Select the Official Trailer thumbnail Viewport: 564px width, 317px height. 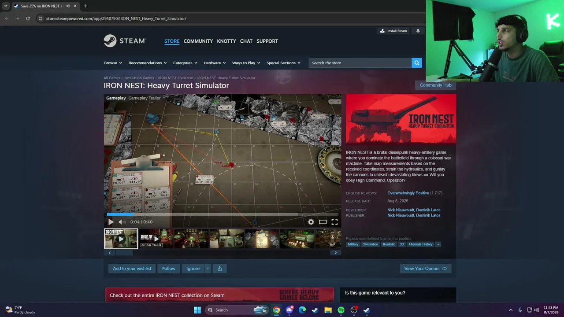point(156,239)
